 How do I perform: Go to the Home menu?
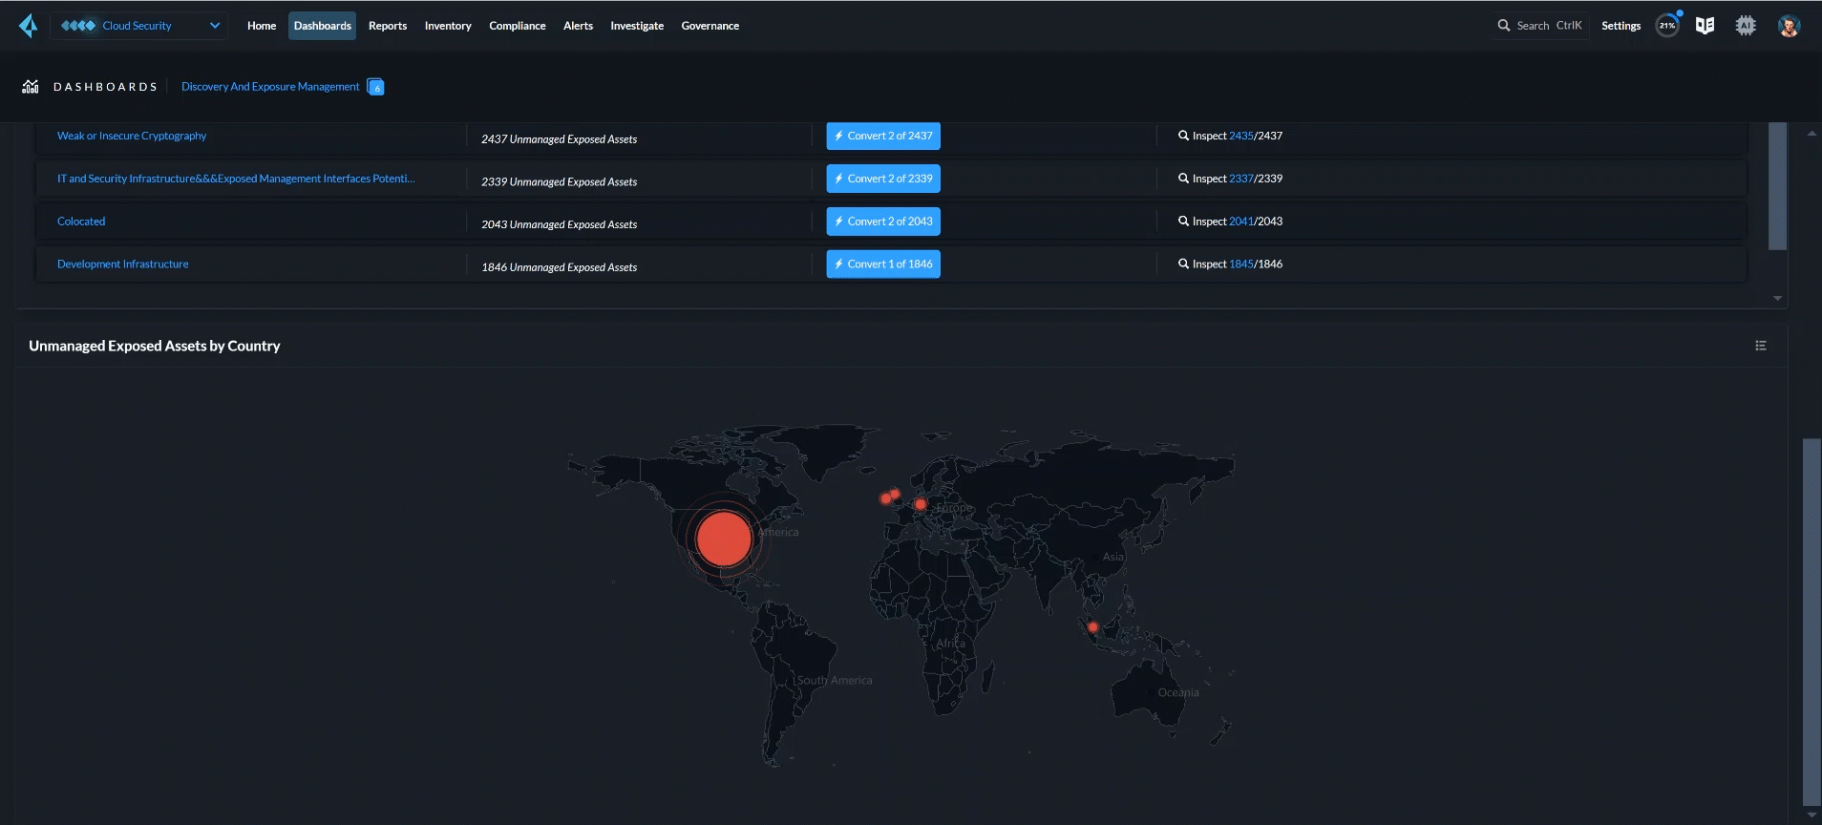point(262,26)
